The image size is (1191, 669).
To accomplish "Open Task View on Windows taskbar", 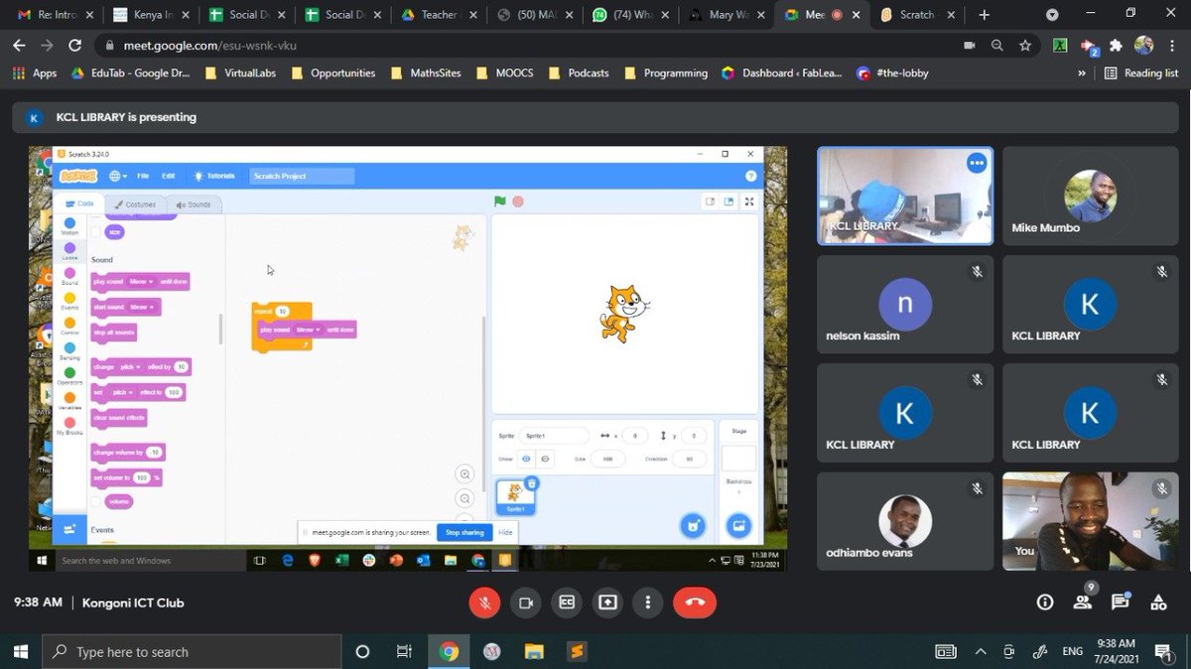I will click(404, 652).
